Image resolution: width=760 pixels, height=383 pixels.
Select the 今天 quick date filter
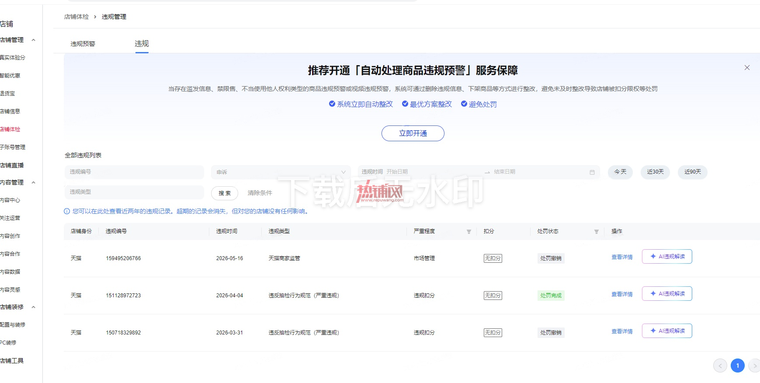620,172
